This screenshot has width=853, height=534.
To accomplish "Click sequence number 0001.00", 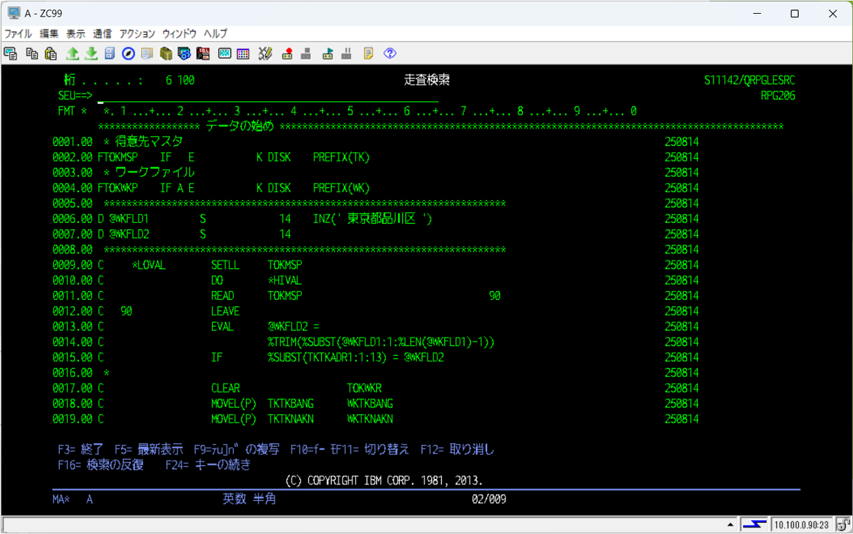I will 72,142.
